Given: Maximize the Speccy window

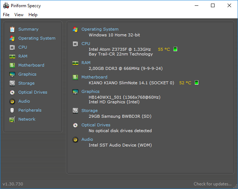Looking at the screenshot, I should coord(213,6).
